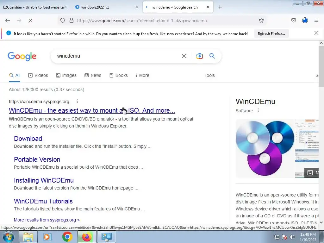The height and width of the screenshot is (243, 324).
Task: Search by image with camera icon
Action: (199, 56)
